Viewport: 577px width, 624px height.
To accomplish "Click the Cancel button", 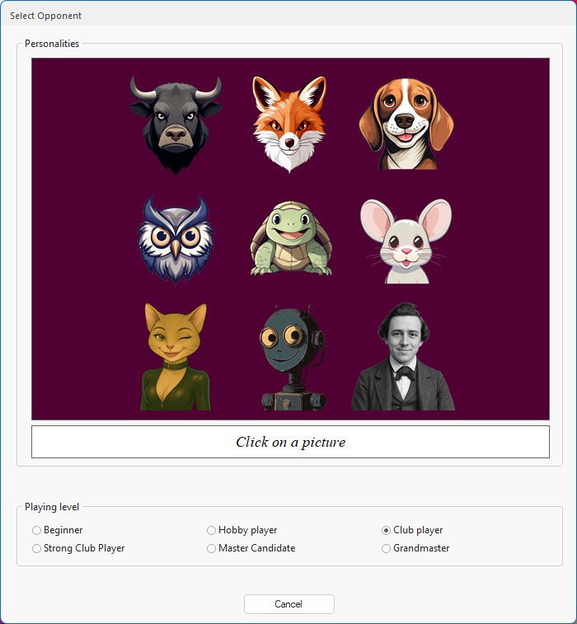I will [288, 604].
